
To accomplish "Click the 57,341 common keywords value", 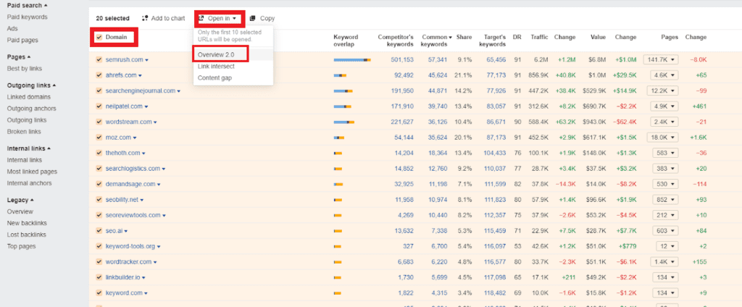I will [438, 60].
